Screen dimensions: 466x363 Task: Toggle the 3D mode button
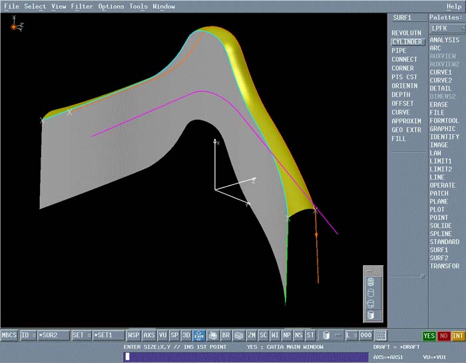coord(186,336)
